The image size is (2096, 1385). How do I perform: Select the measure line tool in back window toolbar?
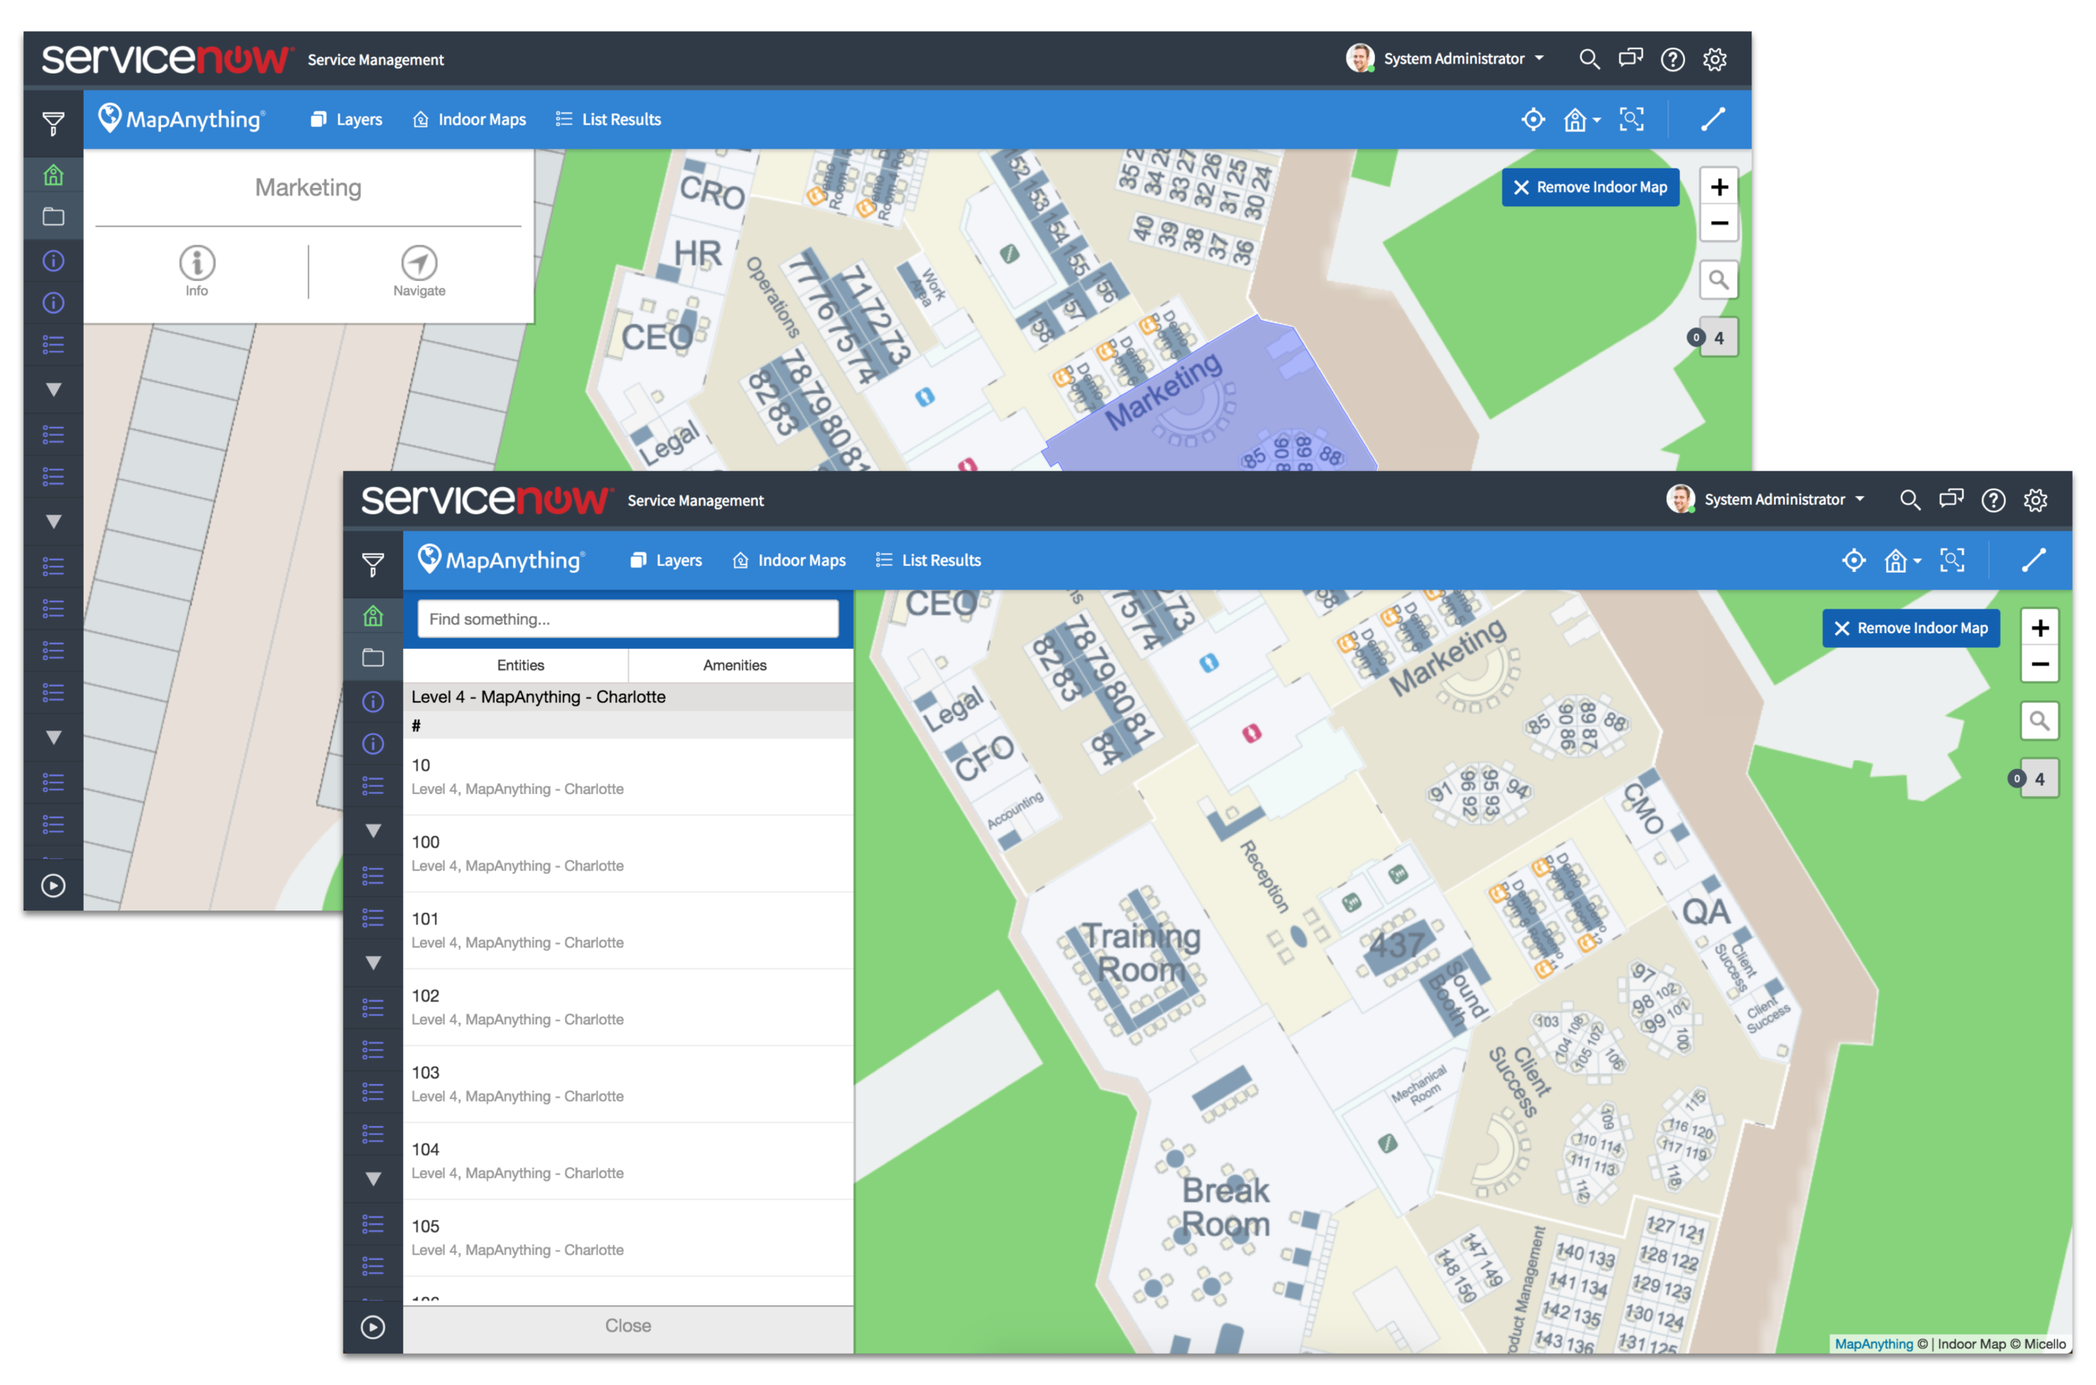(1714, 119)
